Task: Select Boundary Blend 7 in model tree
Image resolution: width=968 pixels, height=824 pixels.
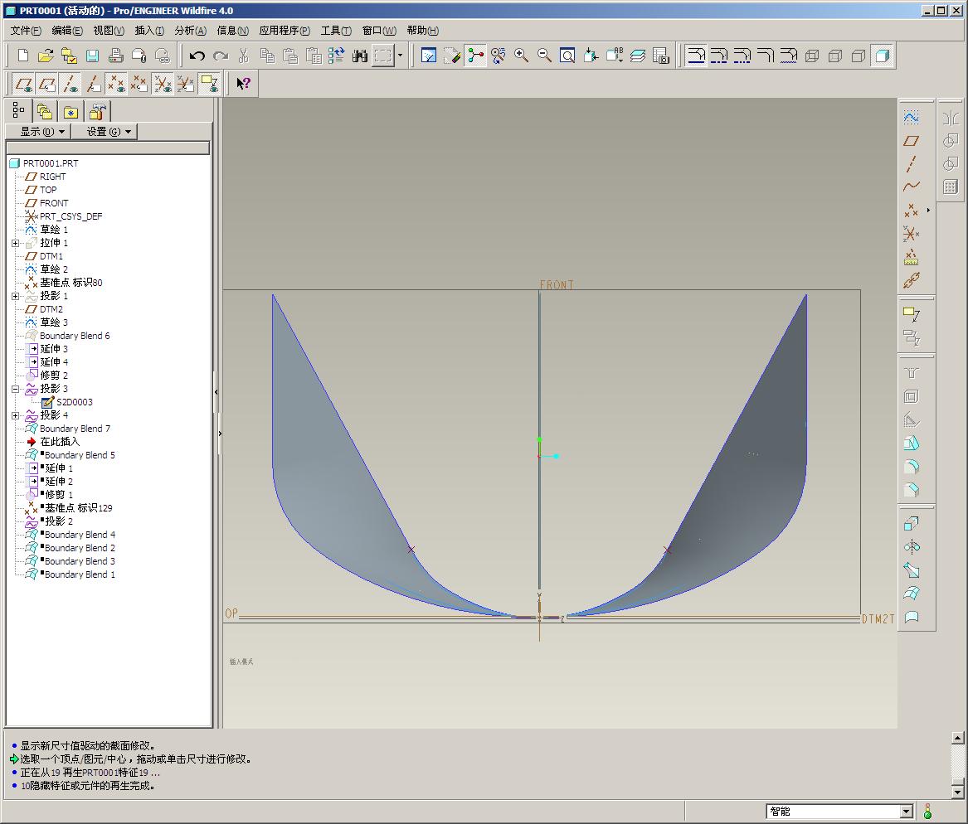Action: pos(75,429)
